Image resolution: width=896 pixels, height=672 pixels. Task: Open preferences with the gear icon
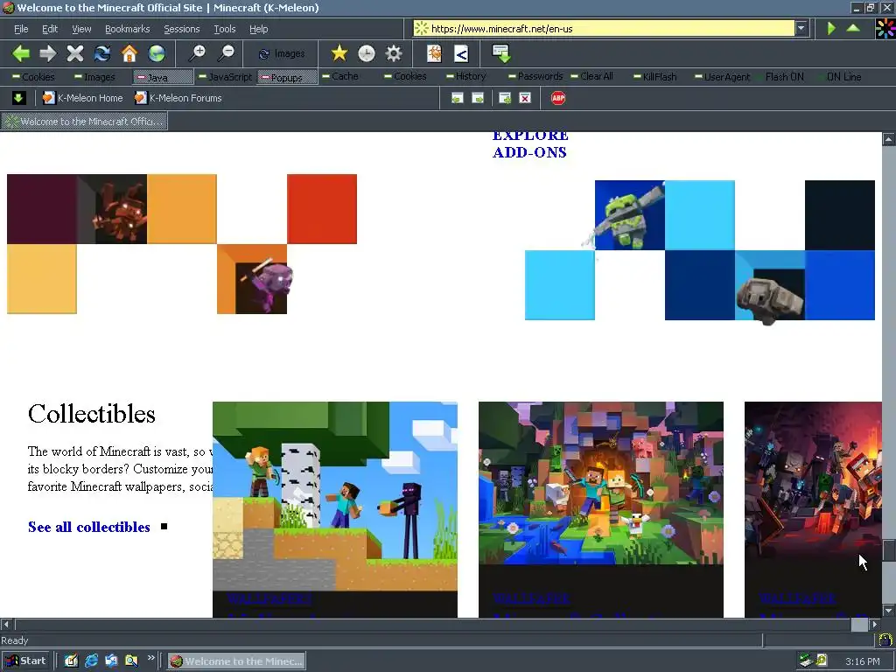tap(394, 53)
